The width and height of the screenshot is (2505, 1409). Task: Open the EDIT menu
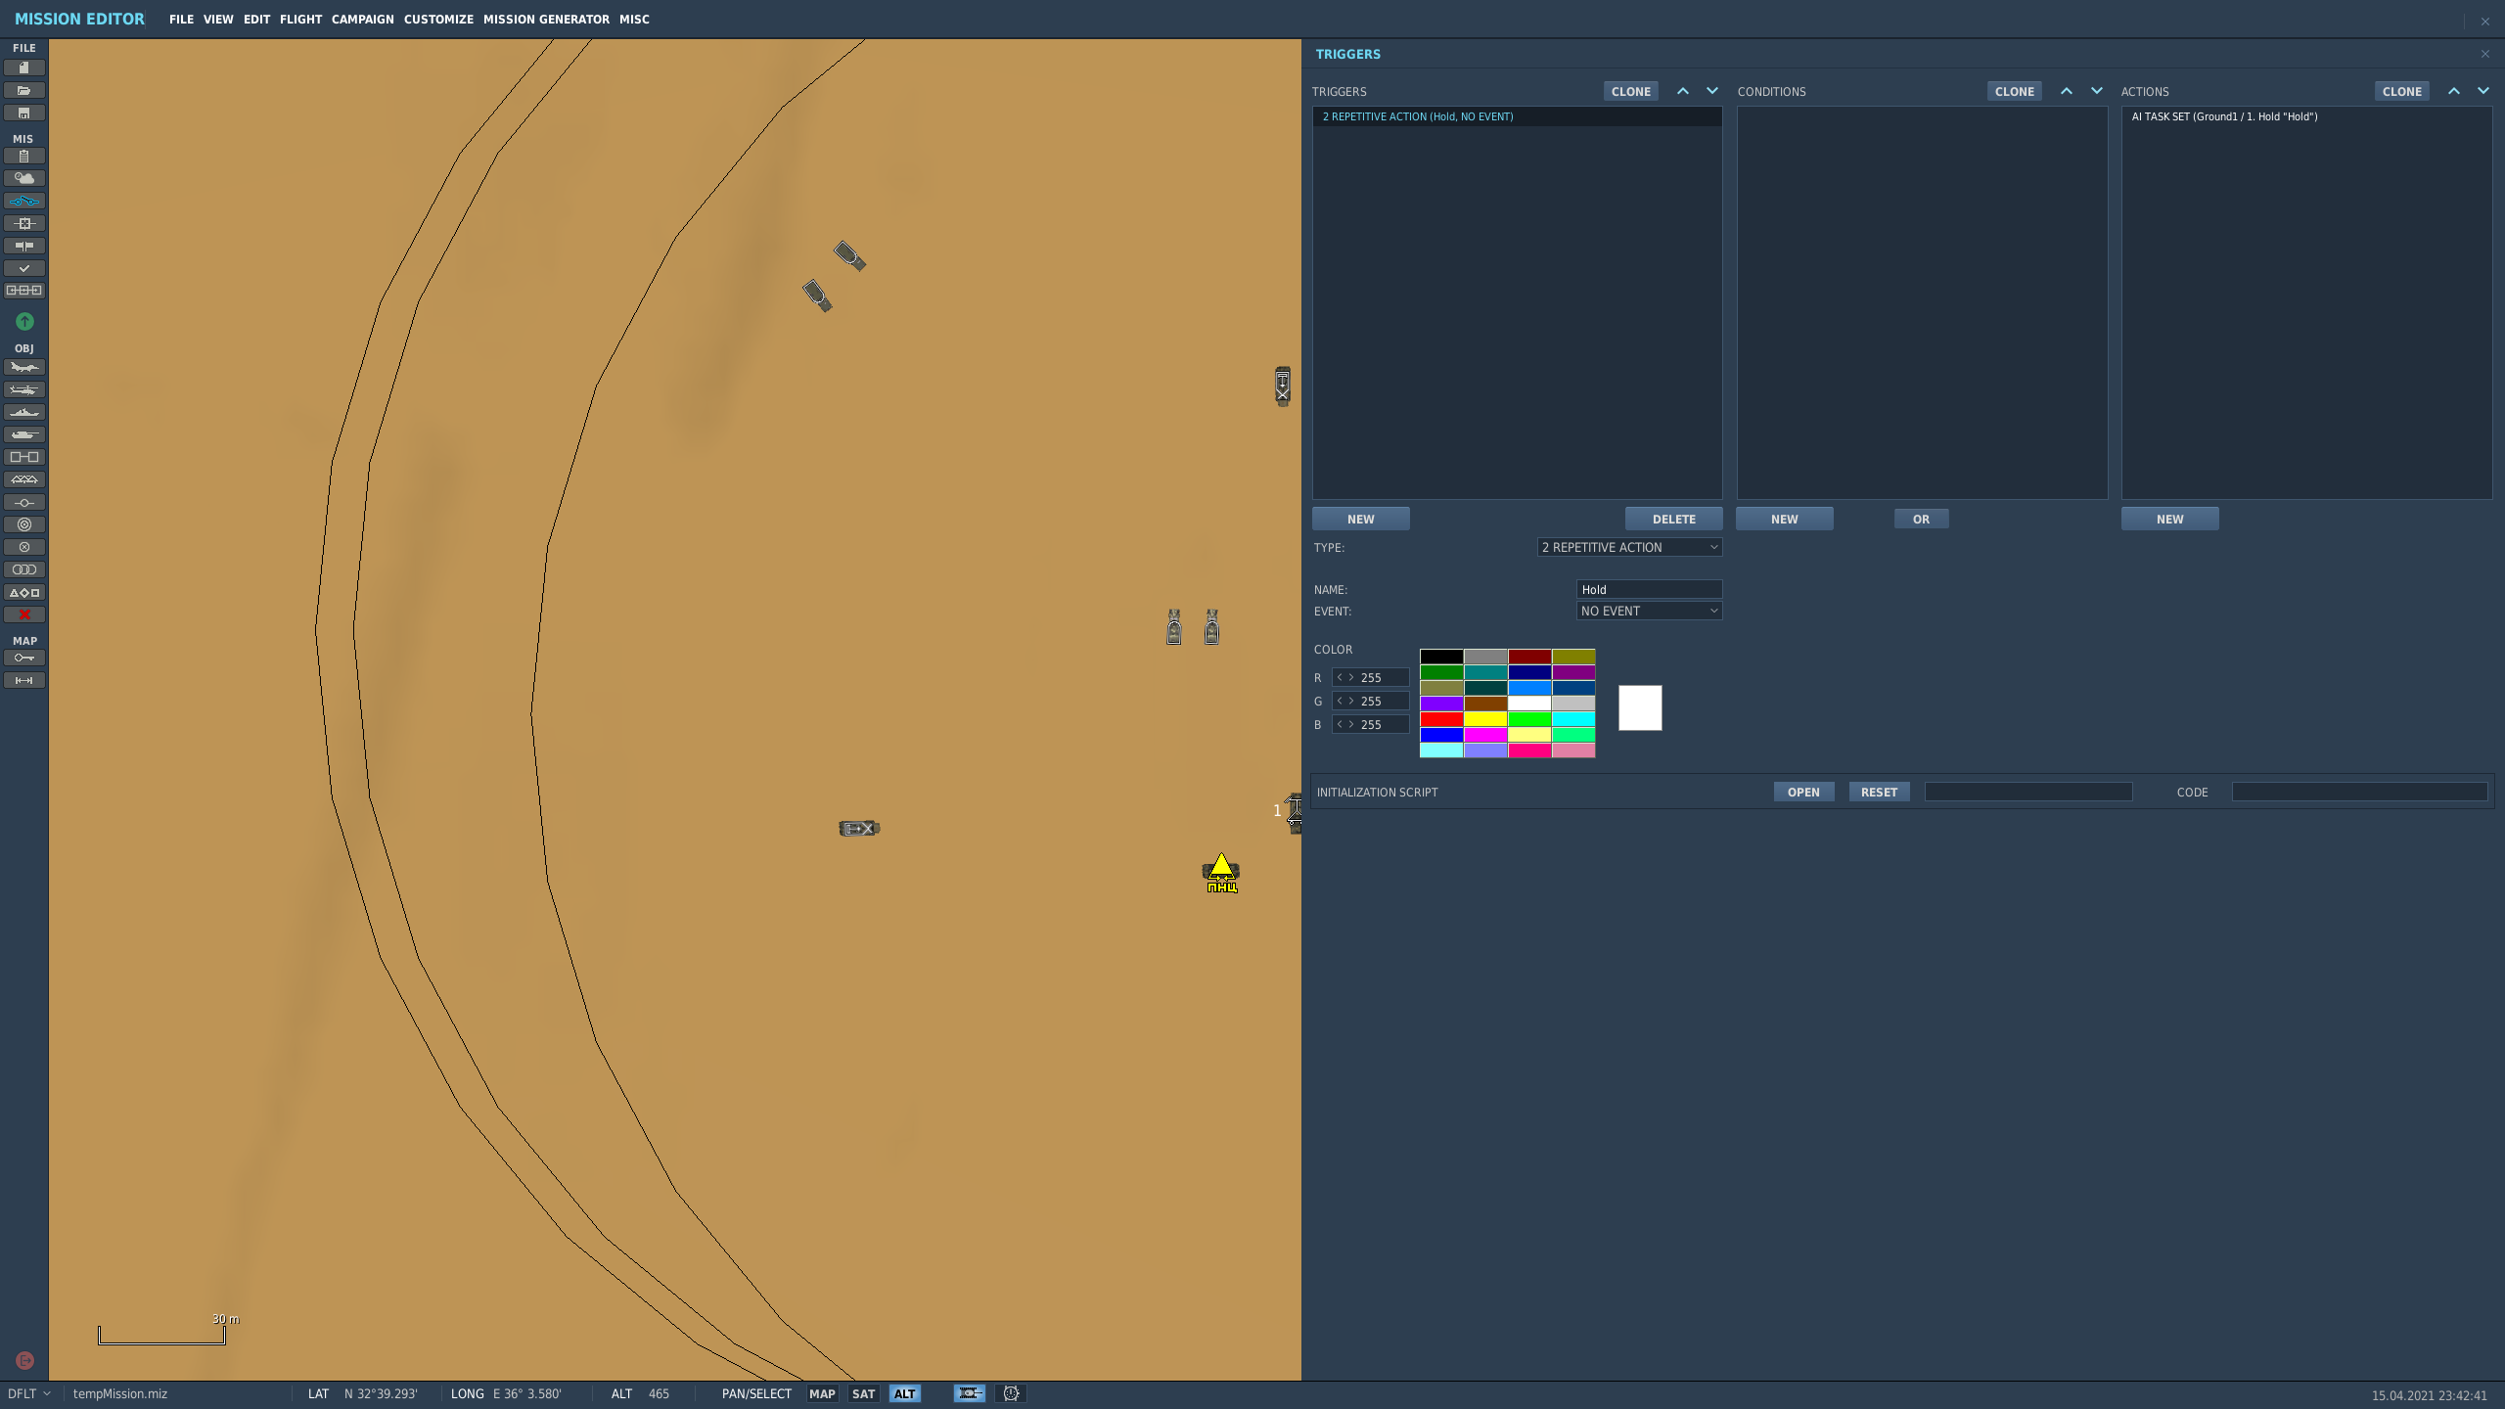pyautogui.click(x=256, y=20)
